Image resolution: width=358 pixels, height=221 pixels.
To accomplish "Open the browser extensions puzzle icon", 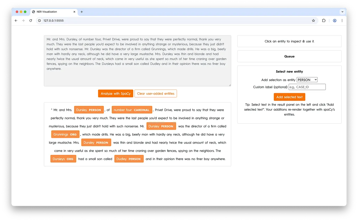I will pos(324,20).
